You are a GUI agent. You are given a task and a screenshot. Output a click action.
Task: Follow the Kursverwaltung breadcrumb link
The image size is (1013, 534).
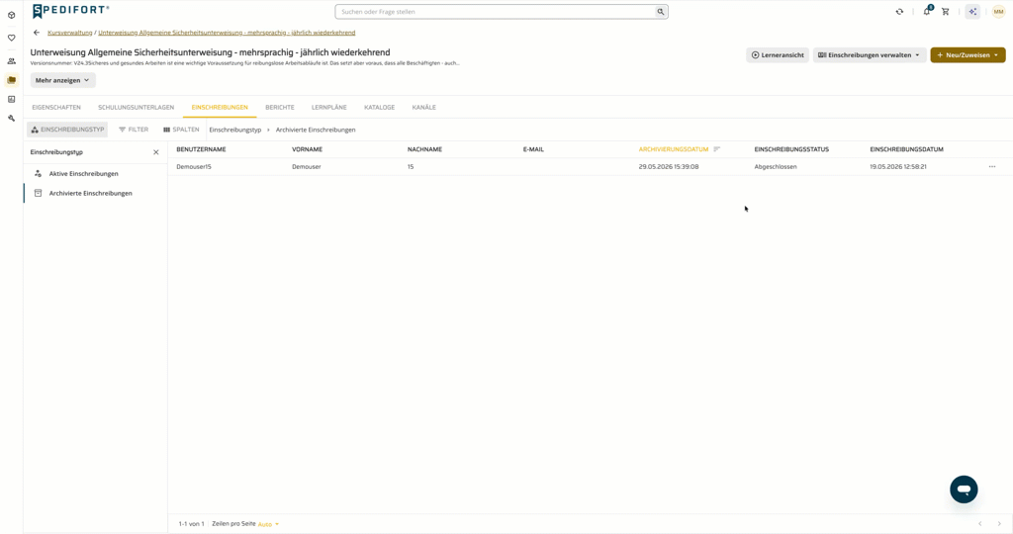coord(70,33)
